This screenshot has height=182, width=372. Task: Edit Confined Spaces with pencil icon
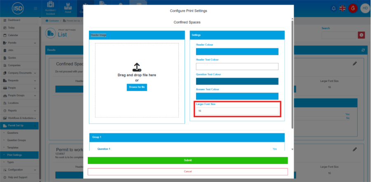click(355, 64)
